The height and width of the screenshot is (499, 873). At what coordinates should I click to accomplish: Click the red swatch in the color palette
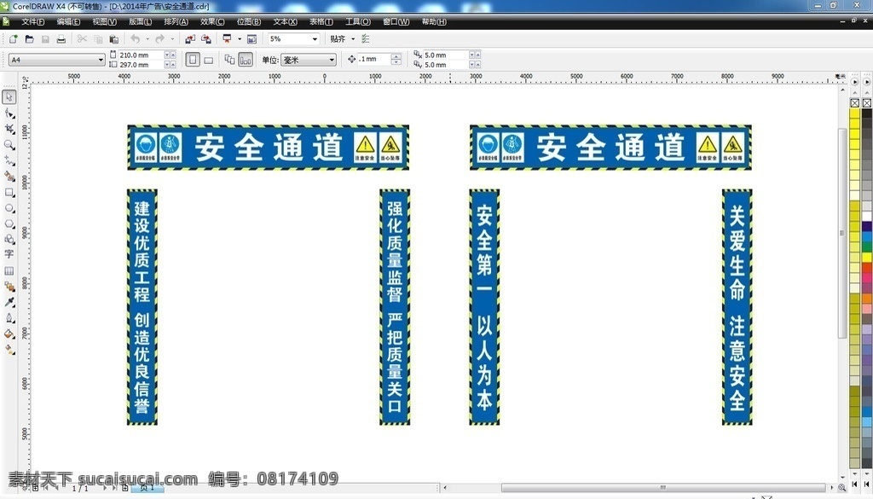pyautogui.click(x=867, y=268)
